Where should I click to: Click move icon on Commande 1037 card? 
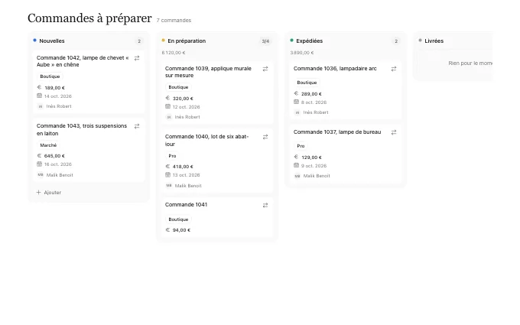pyautogui.click(x=393, y=132)
